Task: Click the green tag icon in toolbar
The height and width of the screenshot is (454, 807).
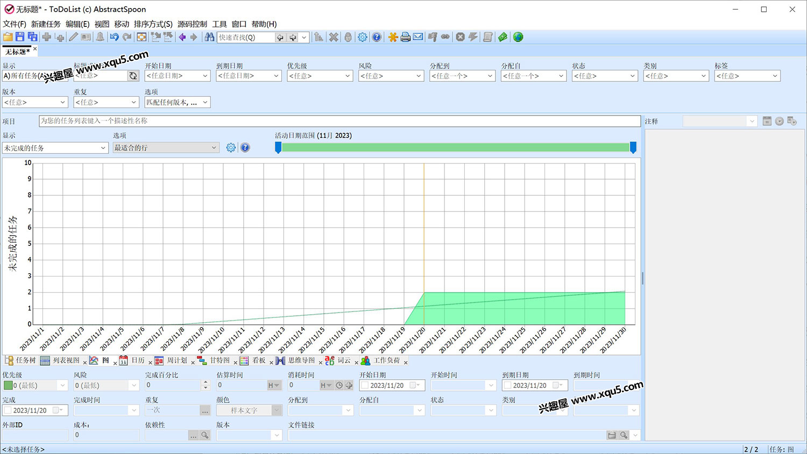Action: (x=502, y=37)
